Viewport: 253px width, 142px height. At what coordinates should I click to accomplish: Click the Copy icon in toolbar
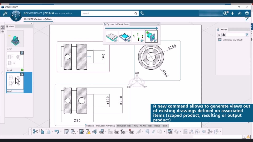point(42,131)
